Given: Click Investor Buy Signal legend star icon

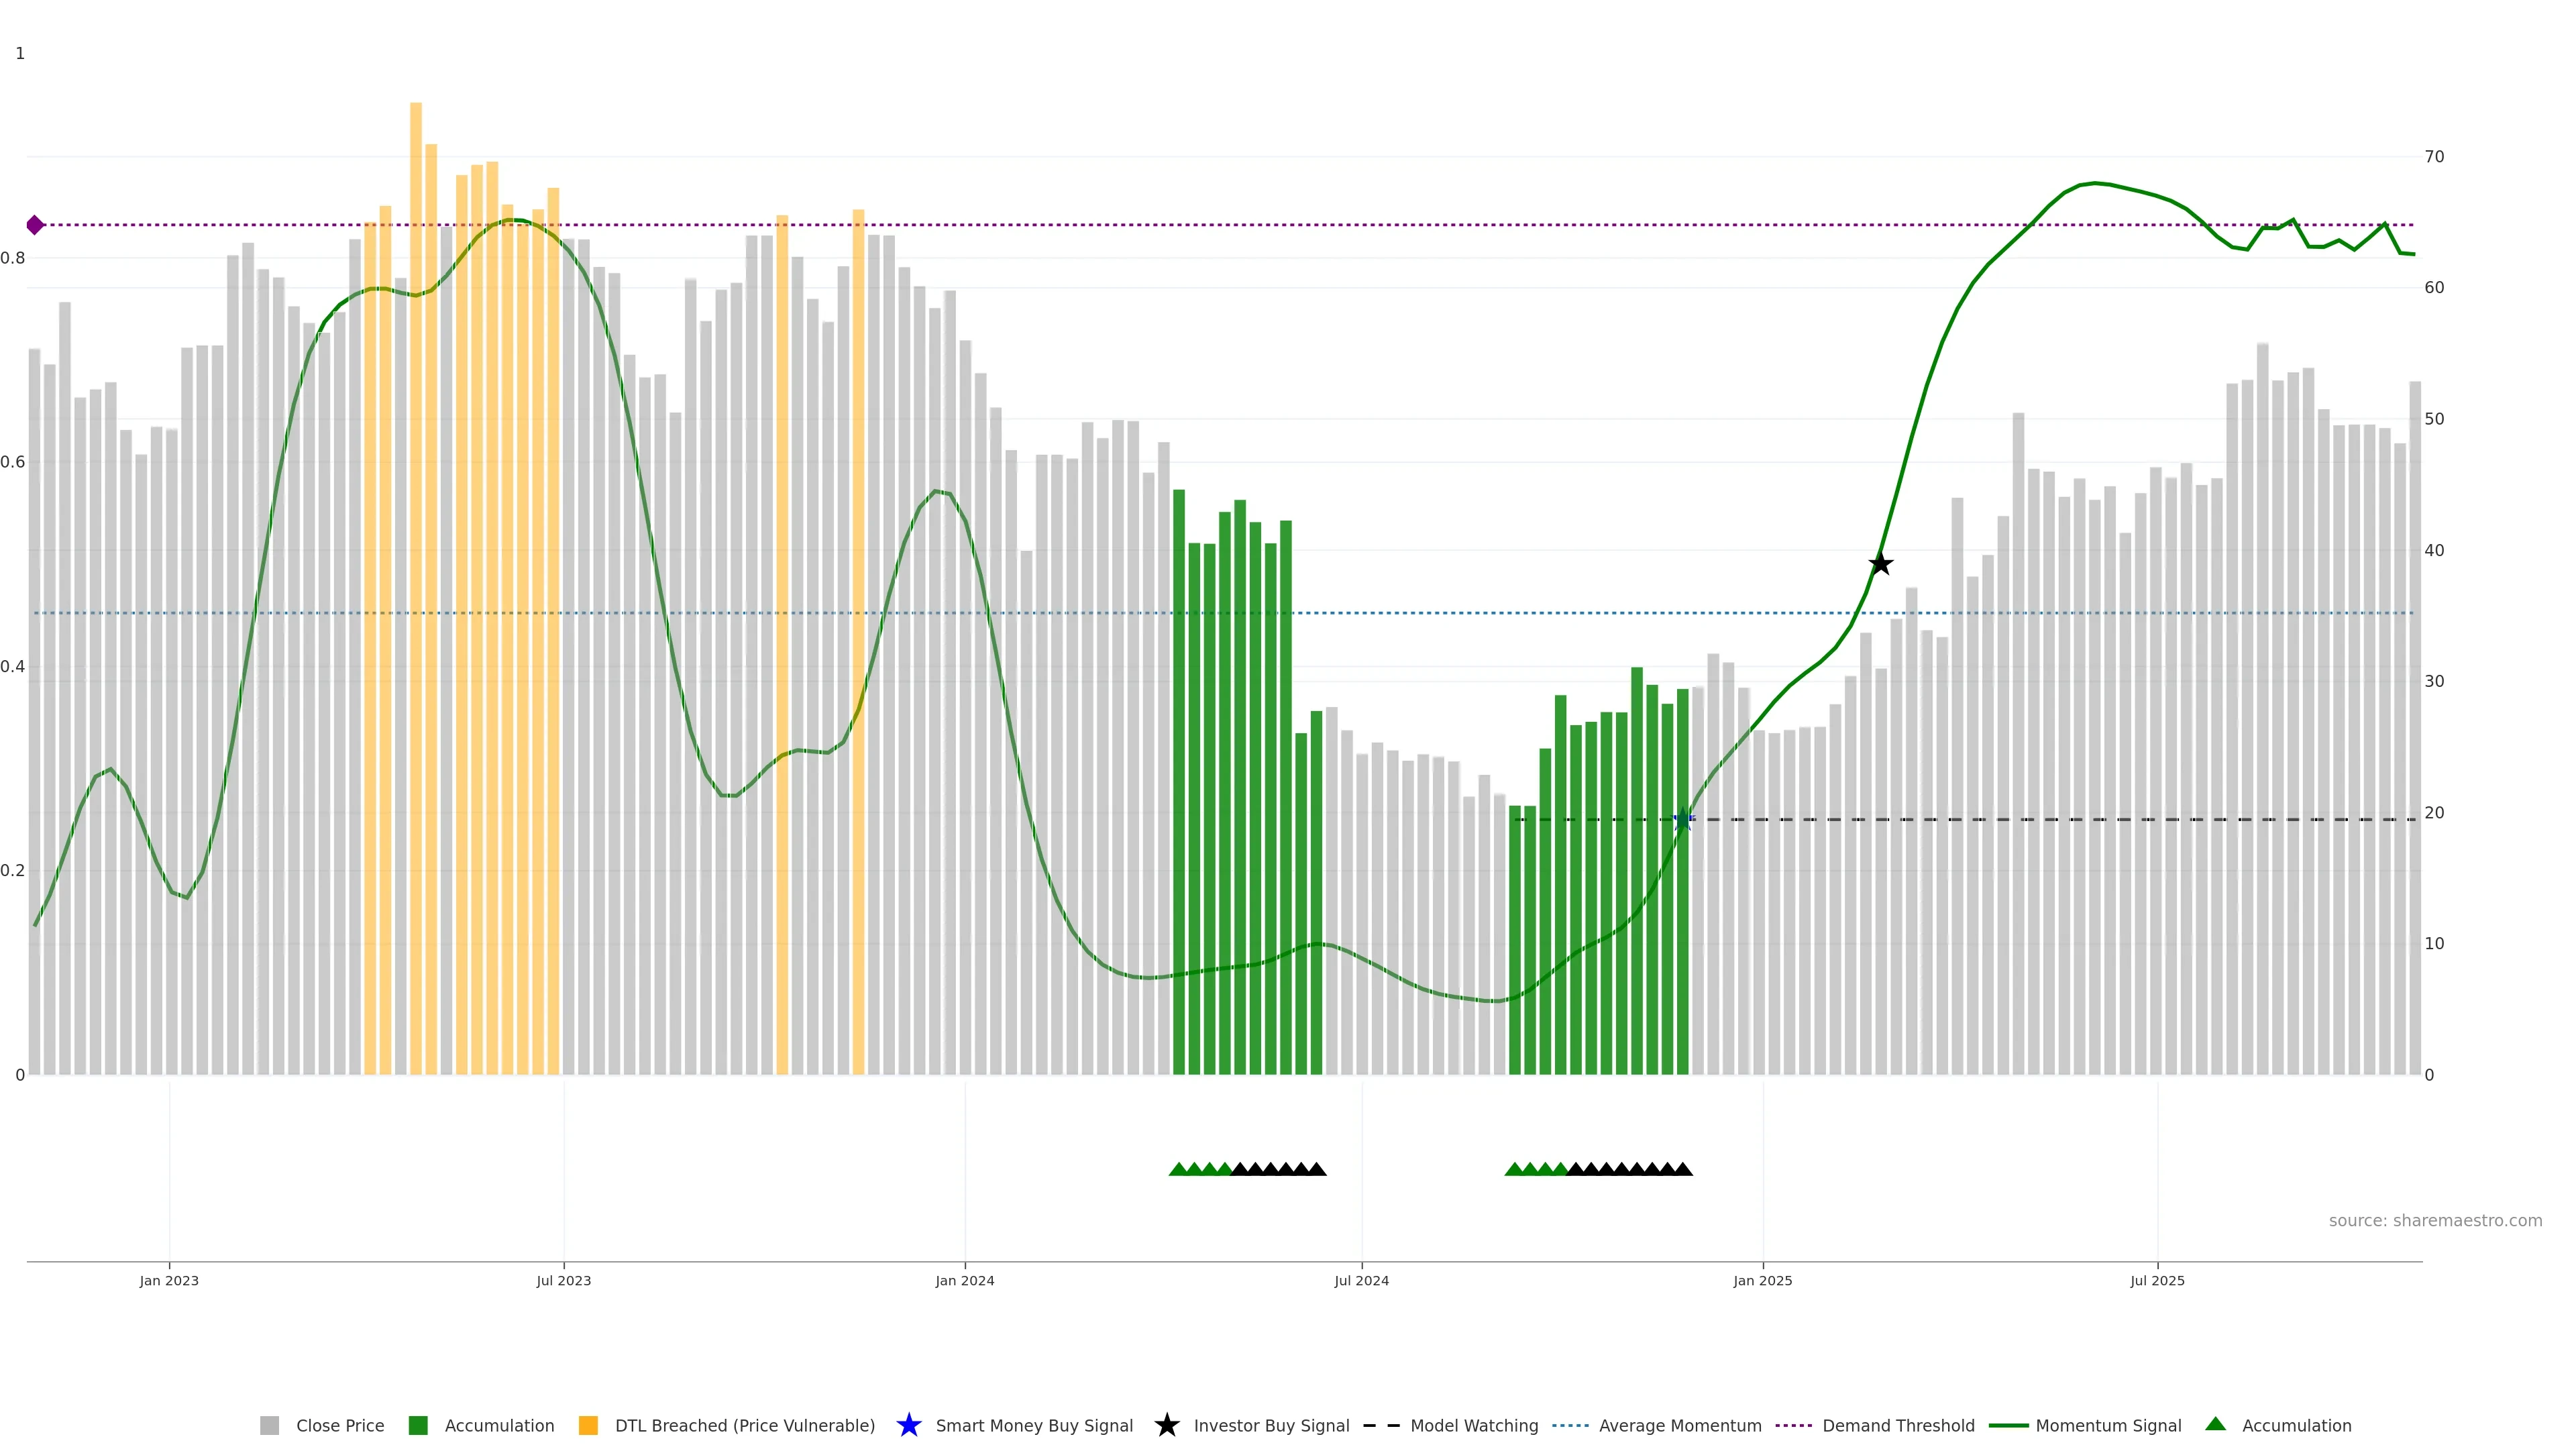Looking at the screenshot, I should [1166, 1425].
